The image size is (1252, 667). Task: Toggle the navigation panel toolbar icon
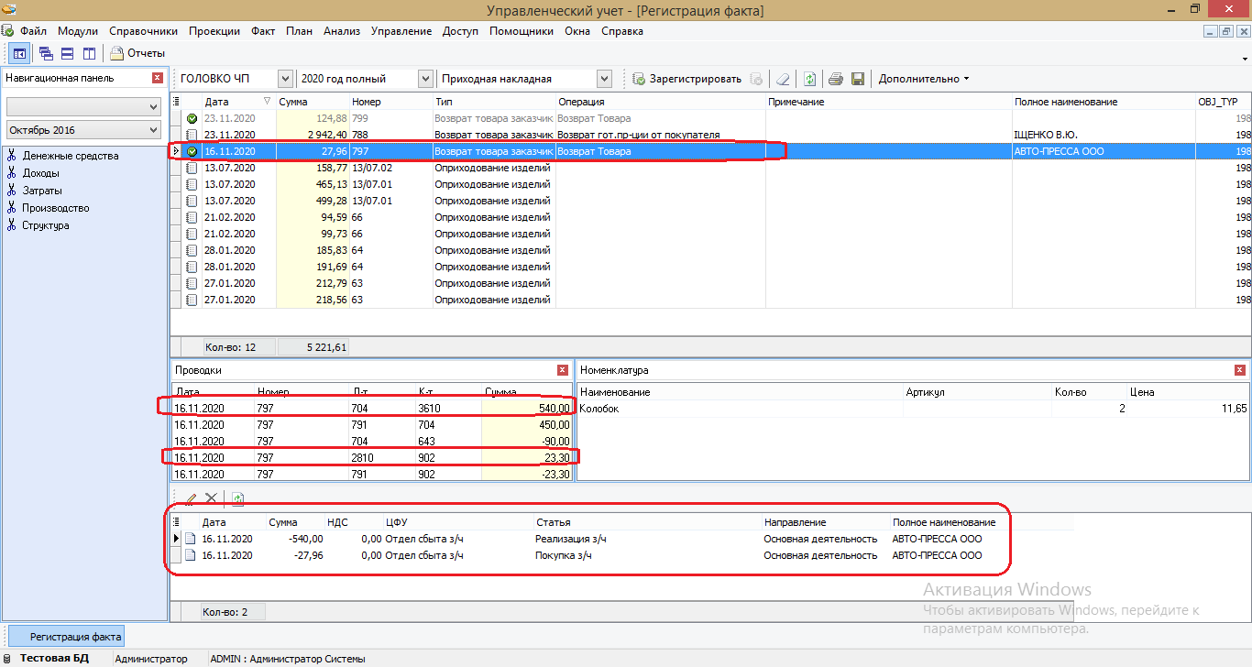point(19,53)
